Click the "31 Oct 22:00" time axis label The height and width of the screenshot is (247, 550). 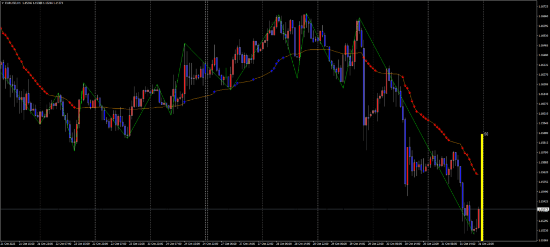(486, 244)
